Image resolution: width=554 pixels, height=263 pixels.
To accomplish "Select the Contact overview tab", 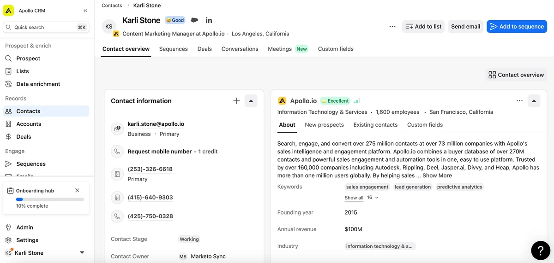I will pyautogui.click(x=126, y=49).
